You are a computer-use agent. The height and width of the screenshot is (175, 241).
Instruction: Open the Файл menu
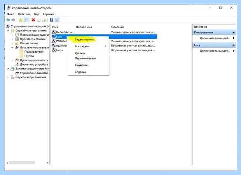pyautogui.click(x=10, y=14)
